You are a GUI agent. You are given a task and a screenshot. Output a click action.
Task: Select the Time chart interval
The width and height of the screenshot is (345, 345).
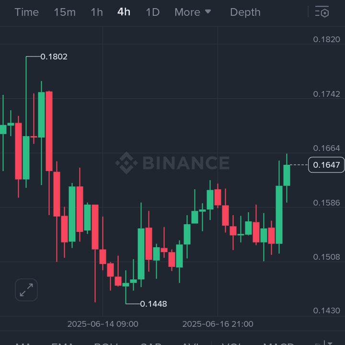point(26,12)
